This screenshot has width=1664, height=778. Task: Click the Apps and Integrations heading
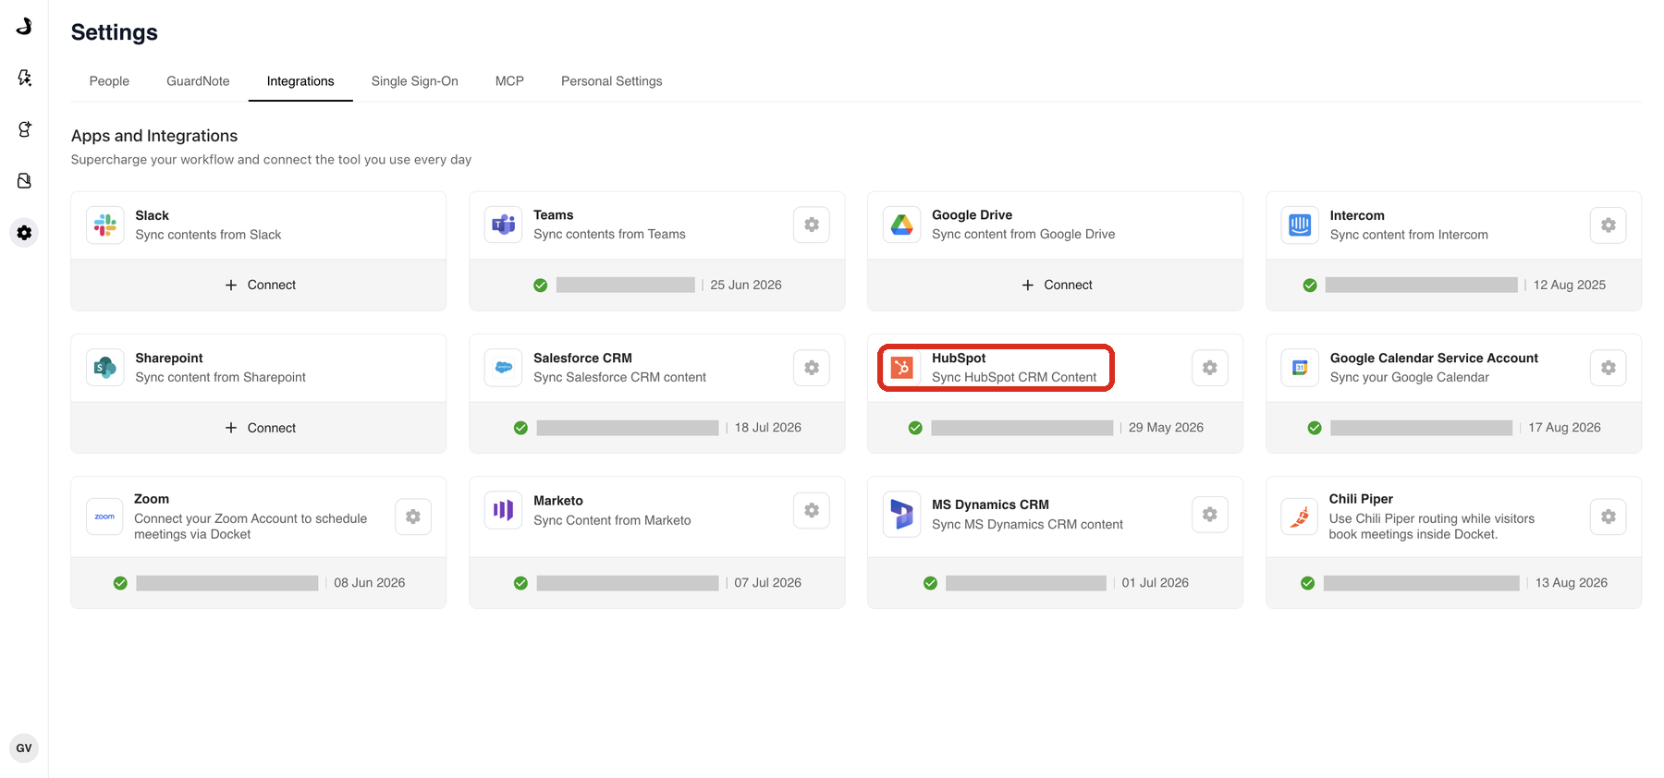(x=154, y=136)
